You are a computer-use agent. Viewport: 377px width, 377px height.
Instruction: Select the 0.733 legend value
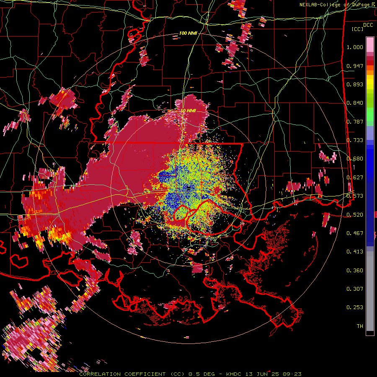(355, 140)
